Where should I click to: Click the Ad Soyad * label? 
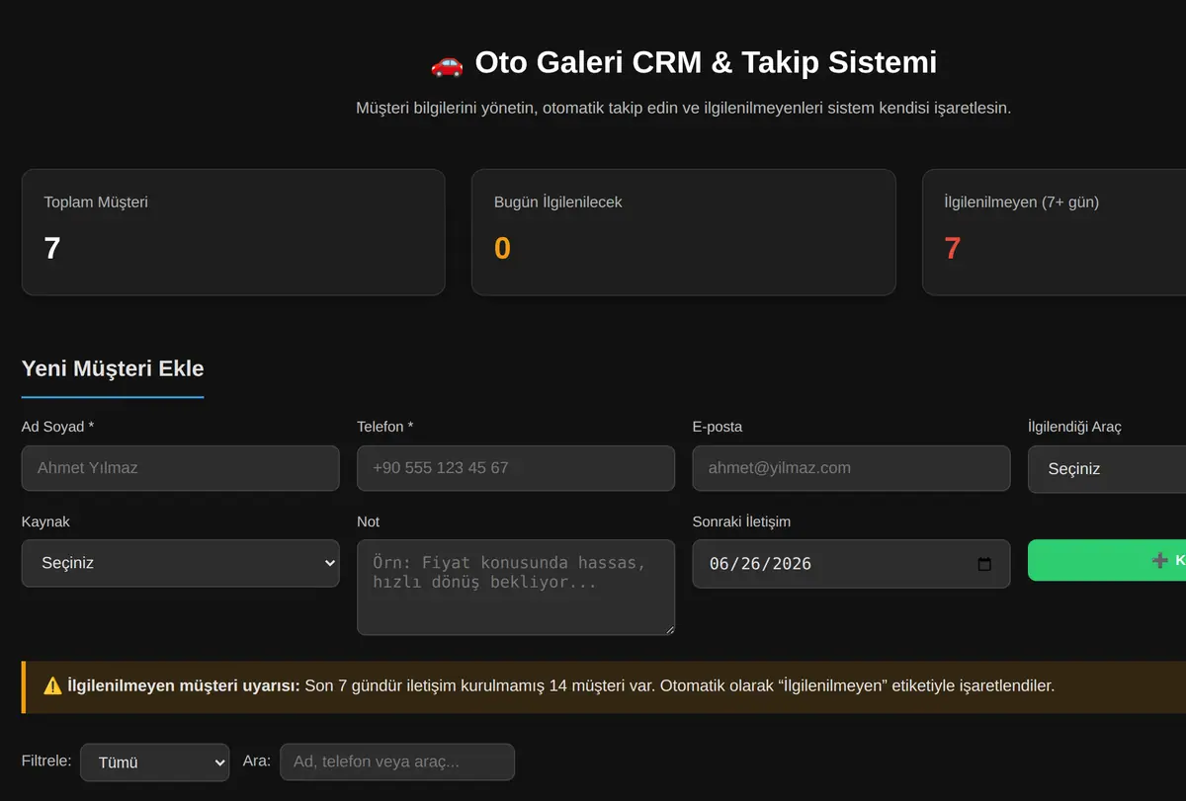[57, 427]
